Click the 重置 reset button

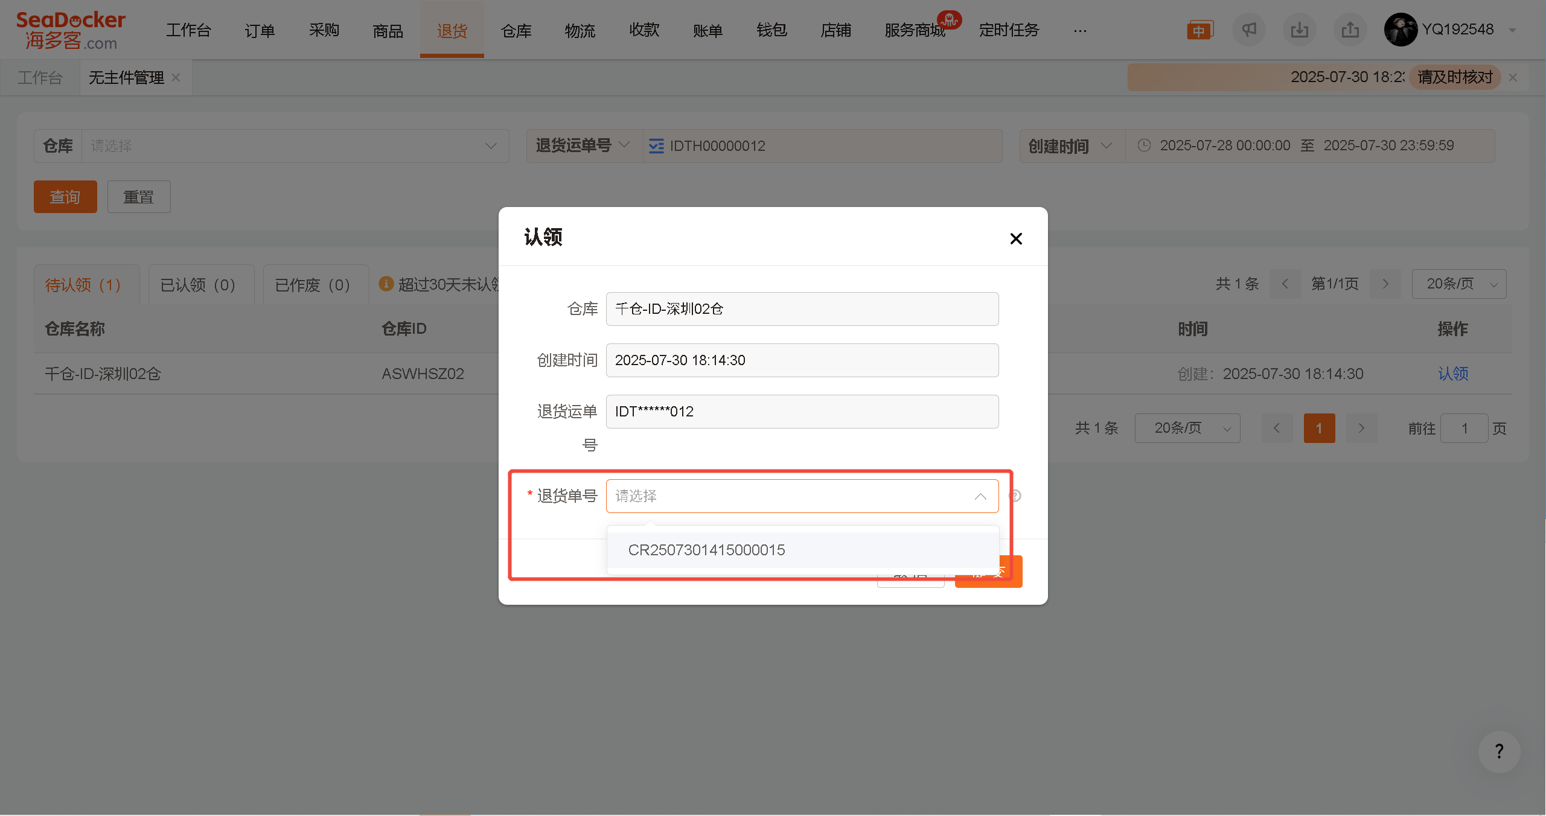[139, 197]
